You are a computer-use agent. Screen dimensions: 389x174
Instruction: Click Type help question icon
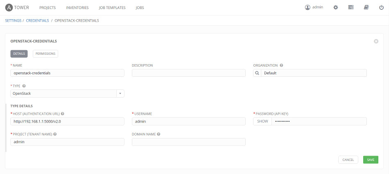pyautogui.click(x=24, y=86)
